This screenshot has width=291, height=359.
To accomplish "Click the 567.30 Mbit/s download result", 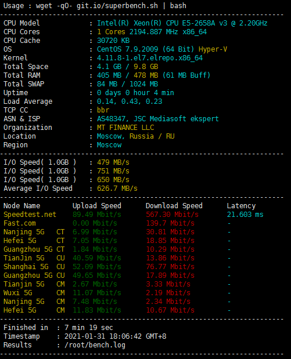I will pos(172,215).
